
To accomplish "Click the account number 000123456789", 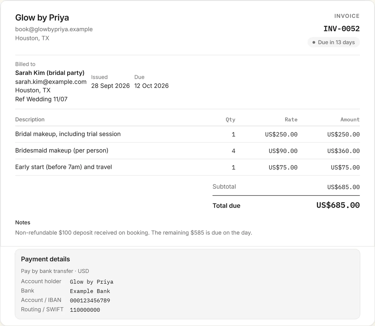I will point(90,300).
